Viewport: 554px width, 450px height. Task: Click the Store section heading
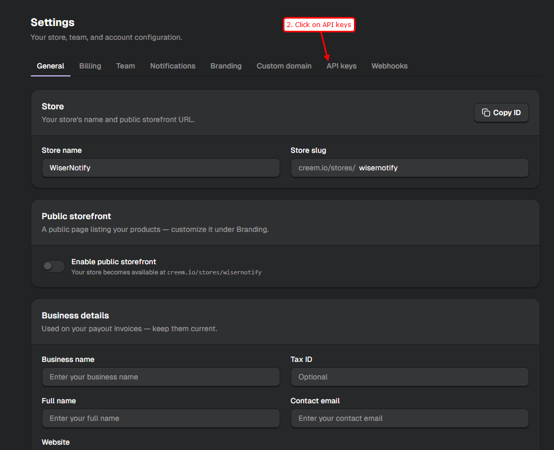click(x=53, y=106)
